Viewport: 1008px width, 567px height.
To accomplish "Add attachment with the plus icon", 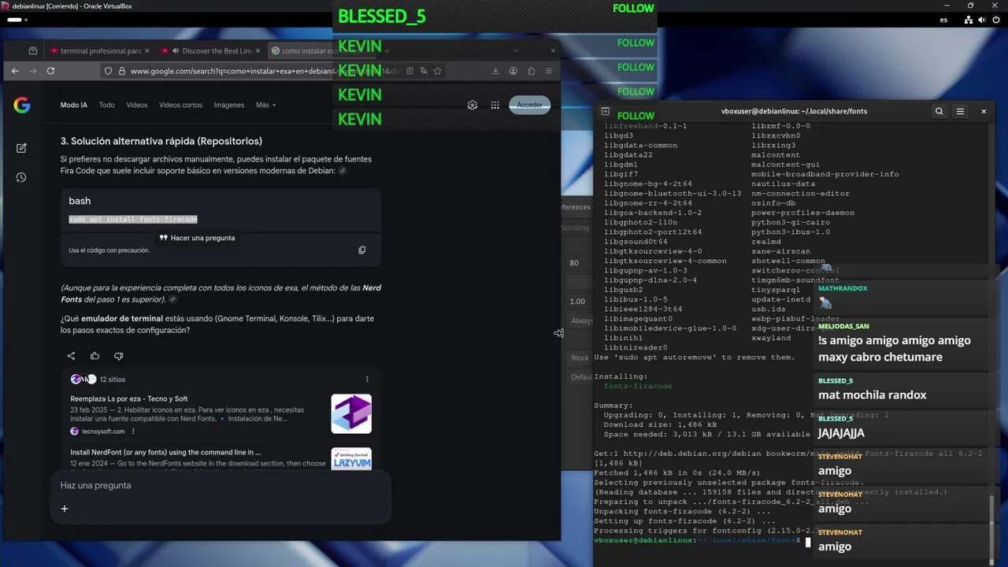I will click(x=65, y=509).
